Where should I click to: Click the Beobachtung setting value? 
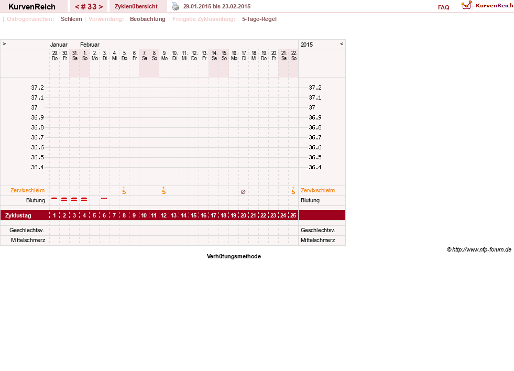click(x=148, y=19)
